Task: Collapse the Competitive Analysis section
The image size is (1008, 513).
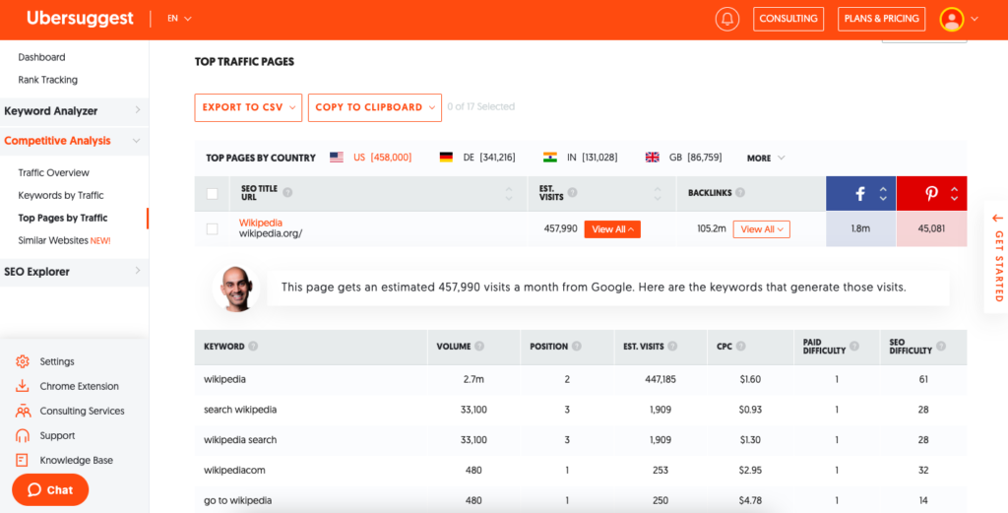Action: (x=74, y=141)
